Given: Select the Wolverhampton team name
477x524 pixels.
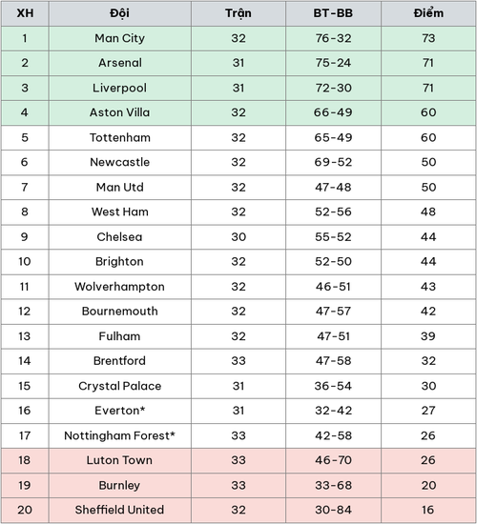Looking at the screenshot, I should (119, 287).
